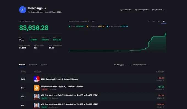Click the $1.16M total volume value
This screenshot has height=109, width=187.
[x=23, y=48]
